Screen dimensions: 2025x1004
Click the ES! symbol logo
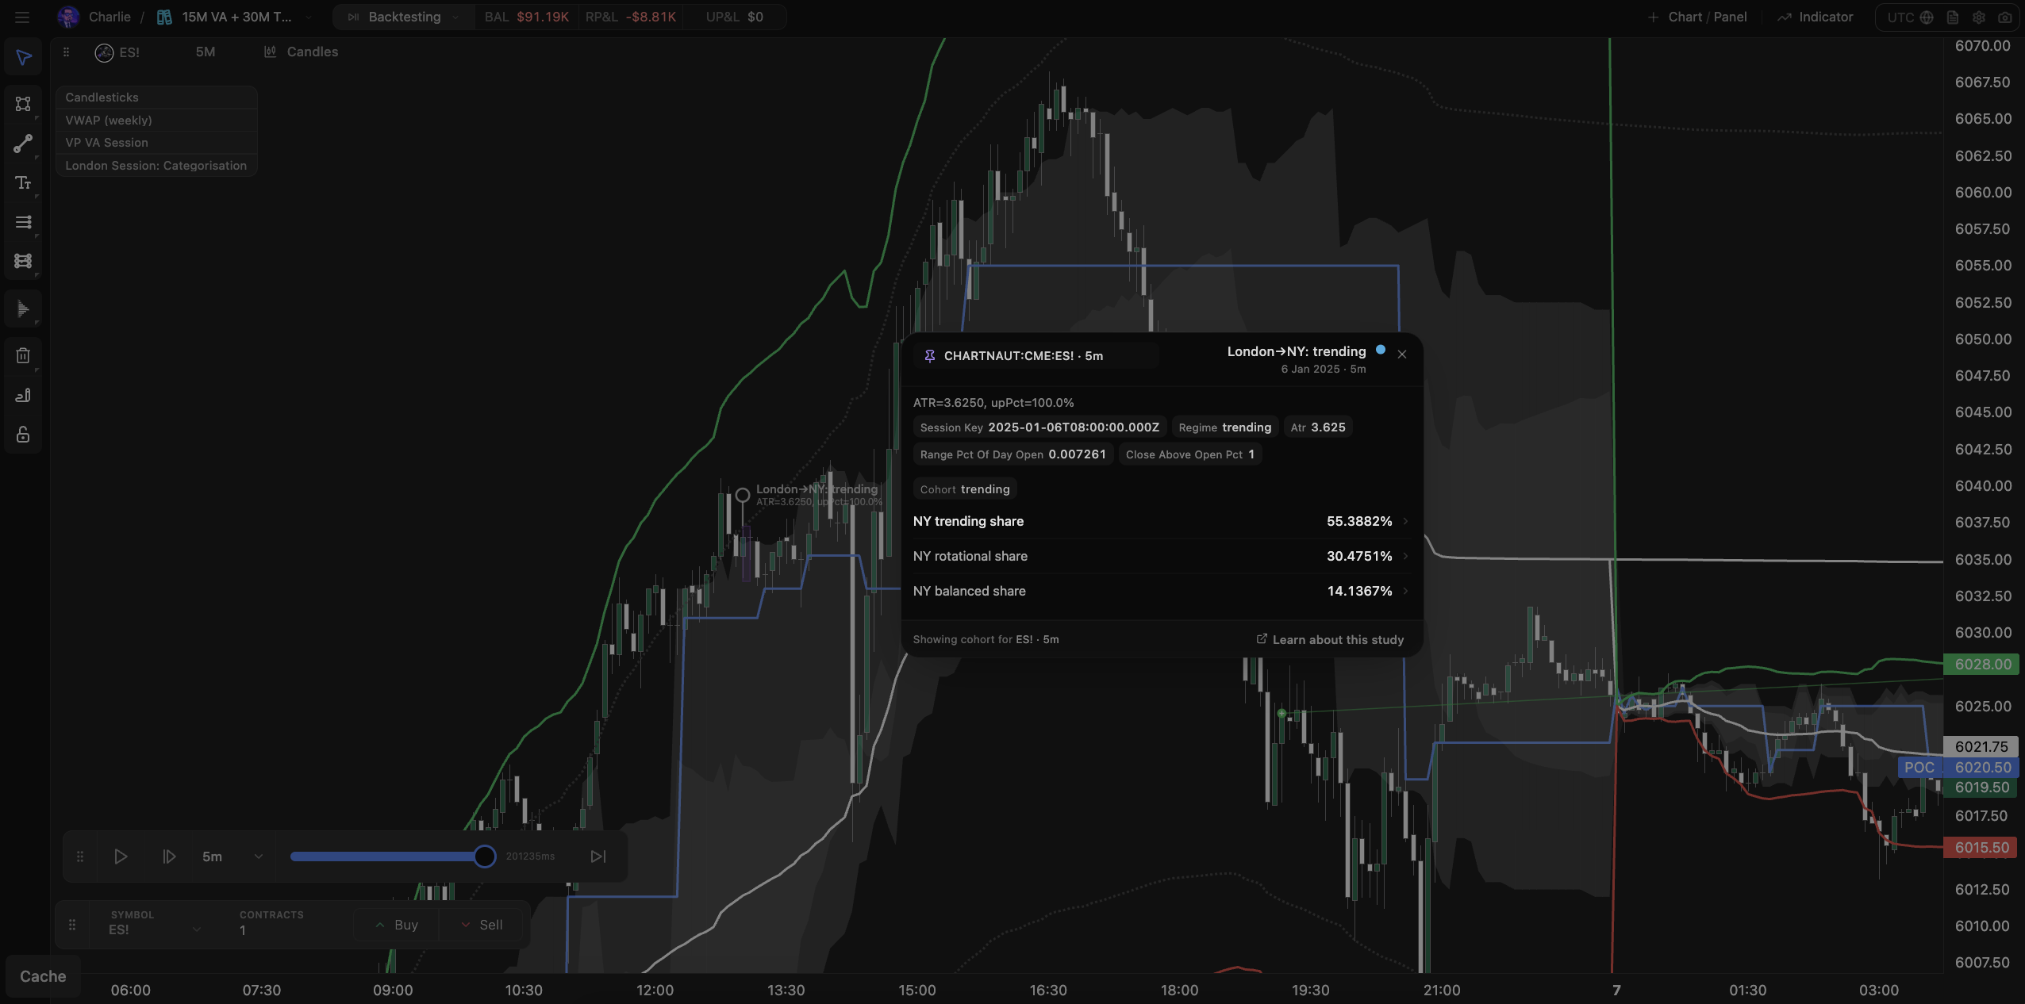[104, 52]
